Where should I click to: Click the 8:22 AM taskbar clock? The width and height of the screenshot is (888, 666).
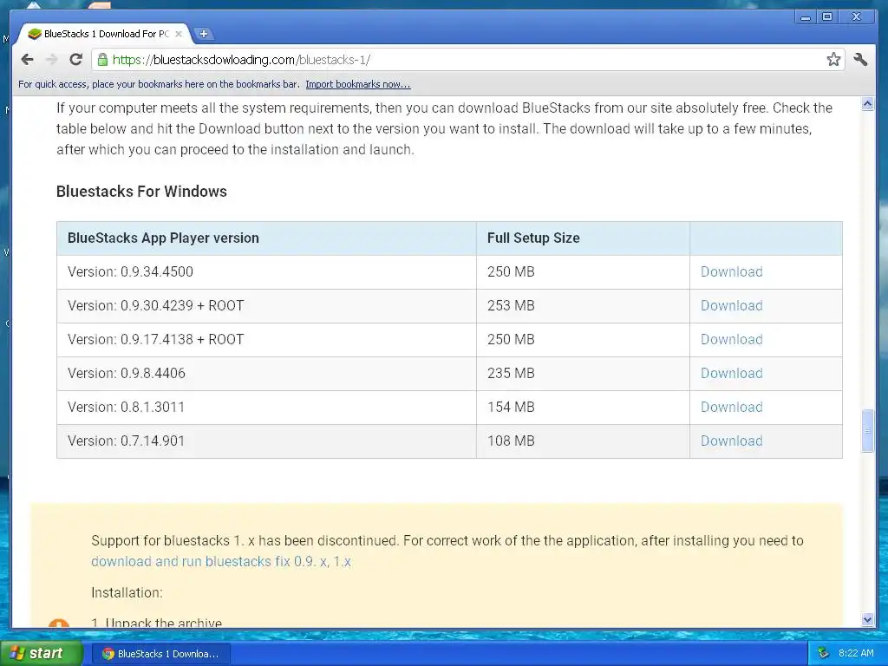point(856,654)
